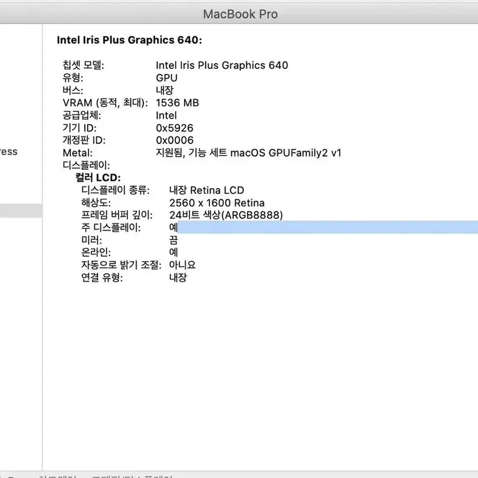Select the device ID '0x5926'
Viewport: 478px width, 478px height.
point(174,128)
